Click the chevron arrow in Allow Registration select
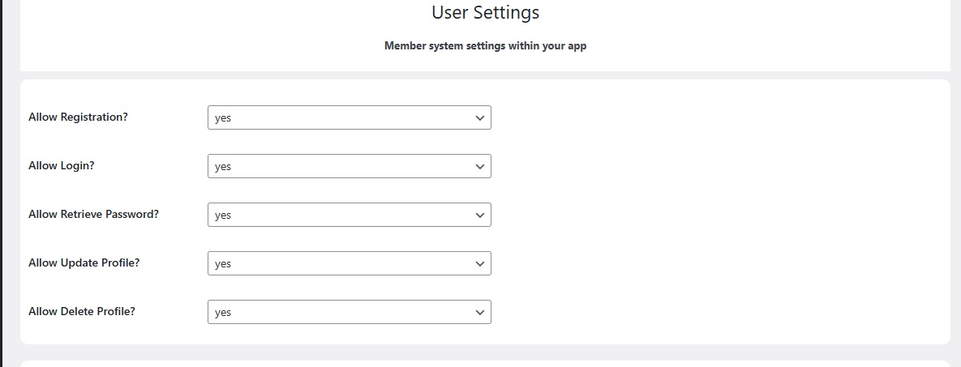This screenshot has width=961, height=367. click(480, 117)
